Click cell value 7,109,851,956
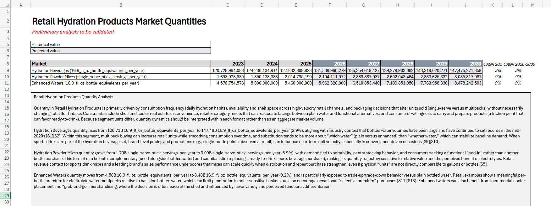 tap(397, 83)
